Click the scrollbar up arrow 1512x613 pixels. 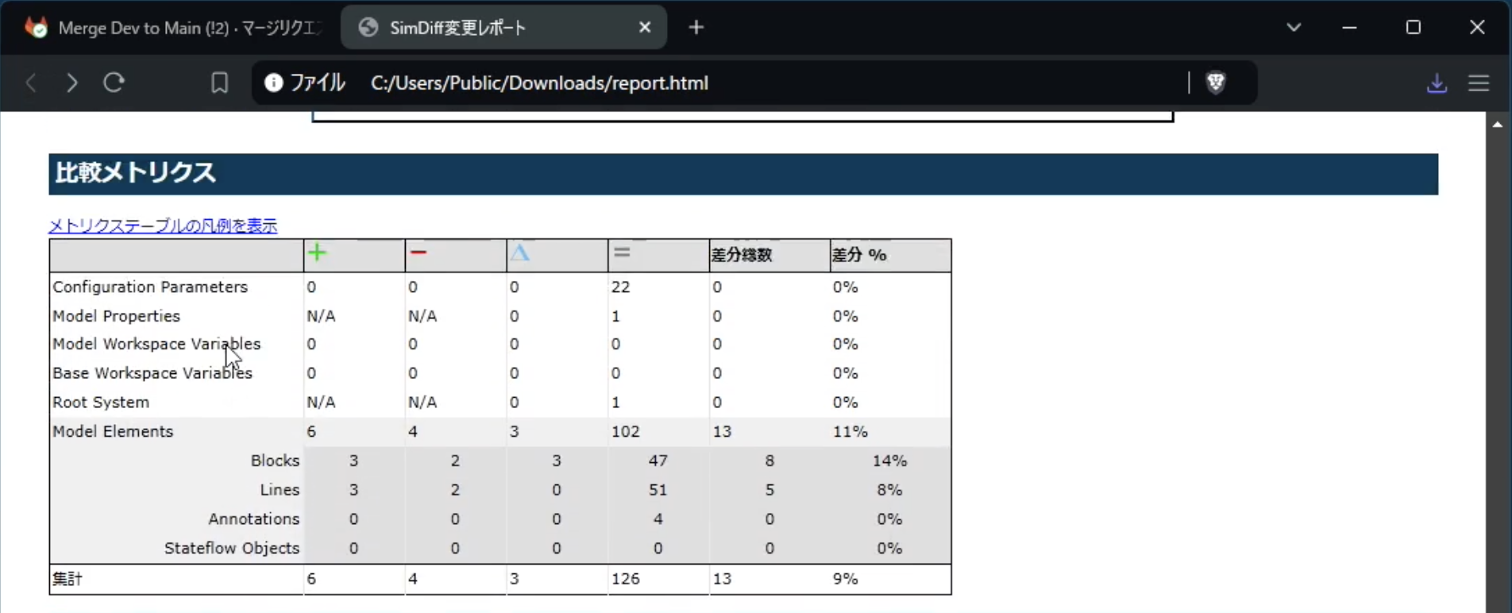coord(1498,125)
